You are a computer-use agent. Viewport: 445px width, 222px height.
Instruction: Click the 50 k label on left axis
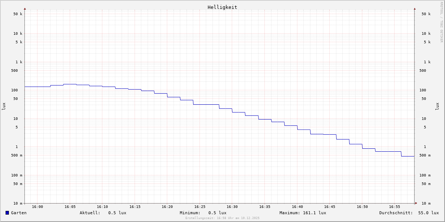coord(18,14)
